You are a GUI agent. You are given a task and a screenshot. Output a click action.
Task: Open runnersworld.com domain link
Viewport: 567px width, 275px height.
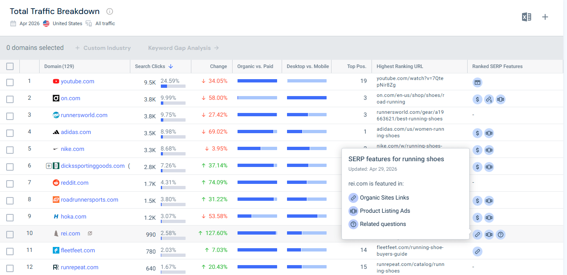click(84, 115)
